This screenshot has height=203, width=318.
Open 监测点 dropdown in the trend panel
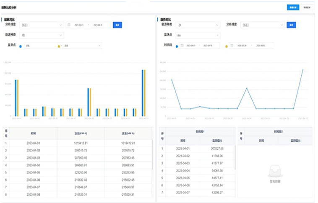pos(198,36)
